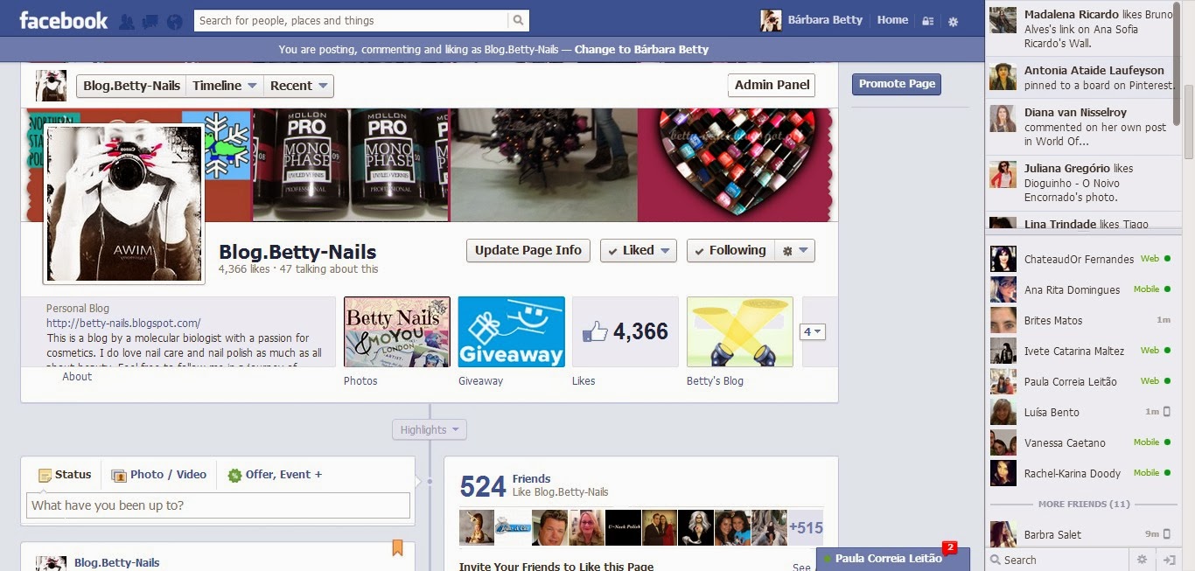Expand apps row with 4 dropdown

tap(813, 331)
